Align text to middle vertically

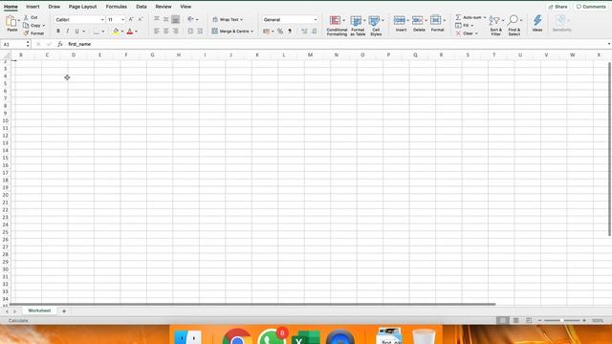tap(165, 19)
